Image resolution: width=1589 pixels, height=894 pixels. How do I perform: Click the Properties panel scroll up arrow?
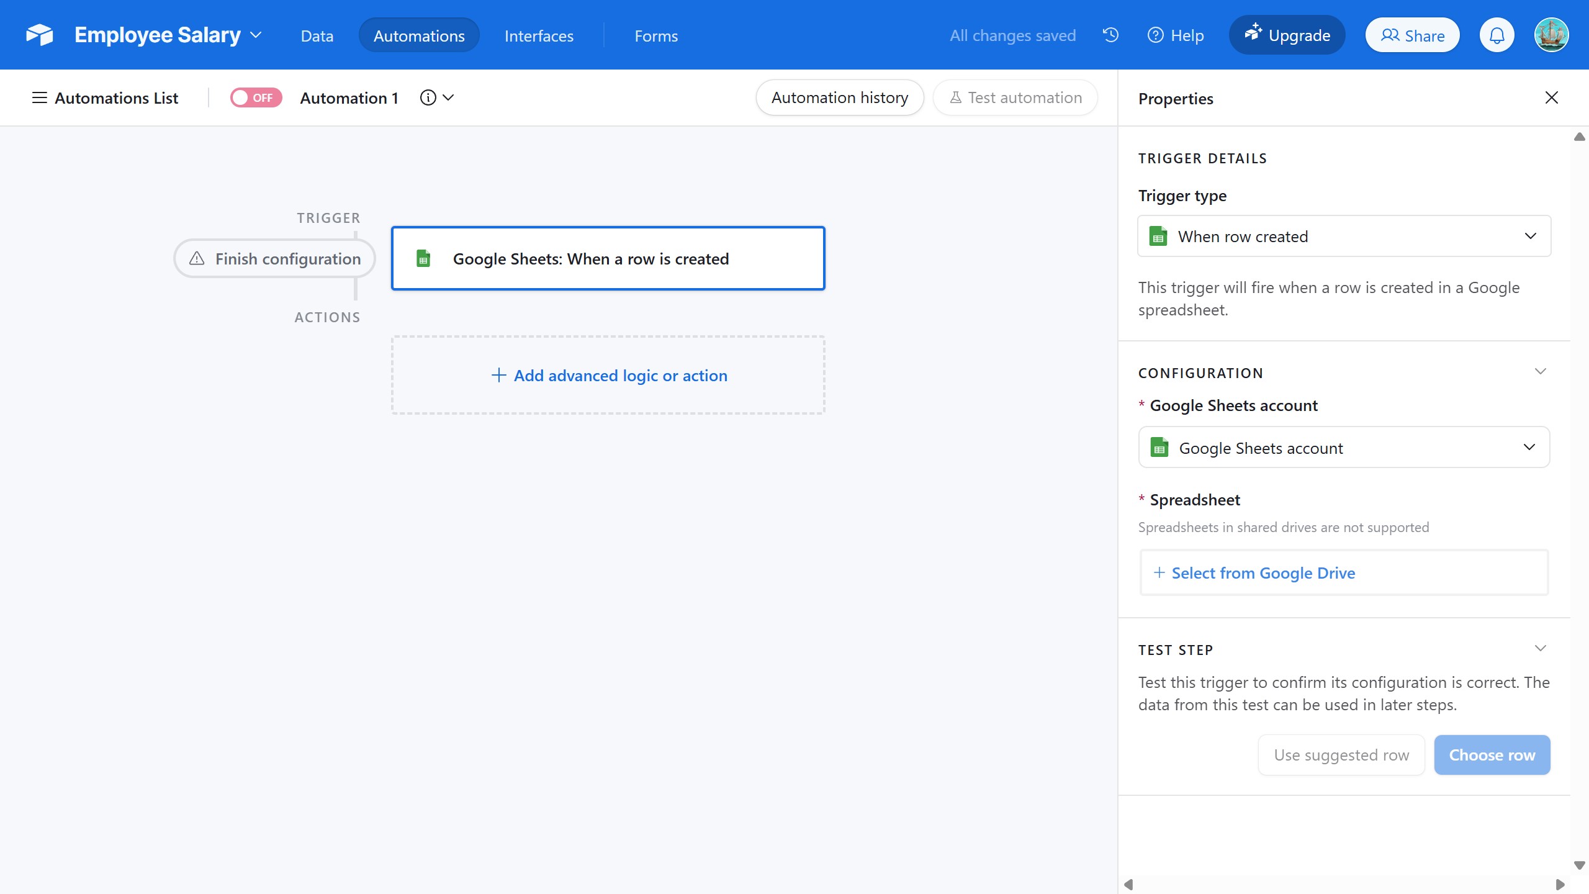tap(1580, 137)
